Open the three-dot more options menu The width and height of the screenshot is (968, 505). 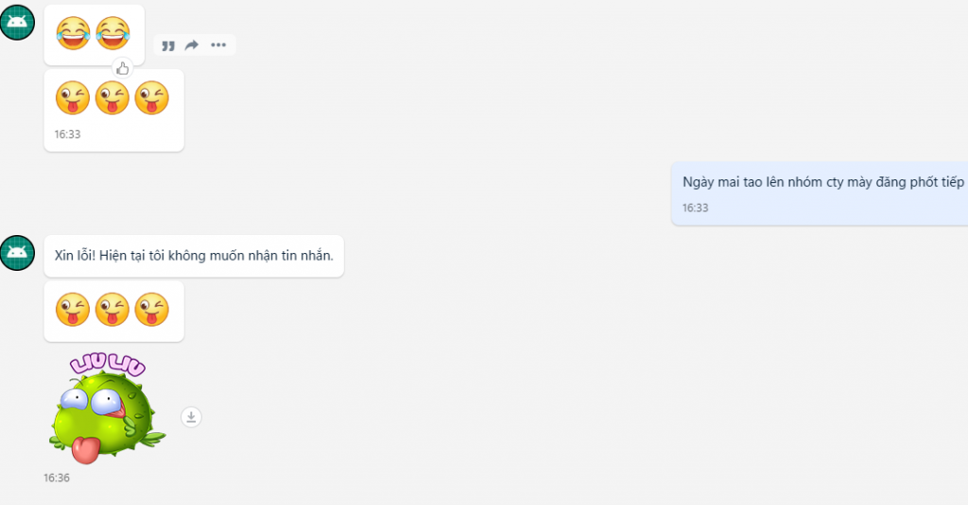click(218, 45)
